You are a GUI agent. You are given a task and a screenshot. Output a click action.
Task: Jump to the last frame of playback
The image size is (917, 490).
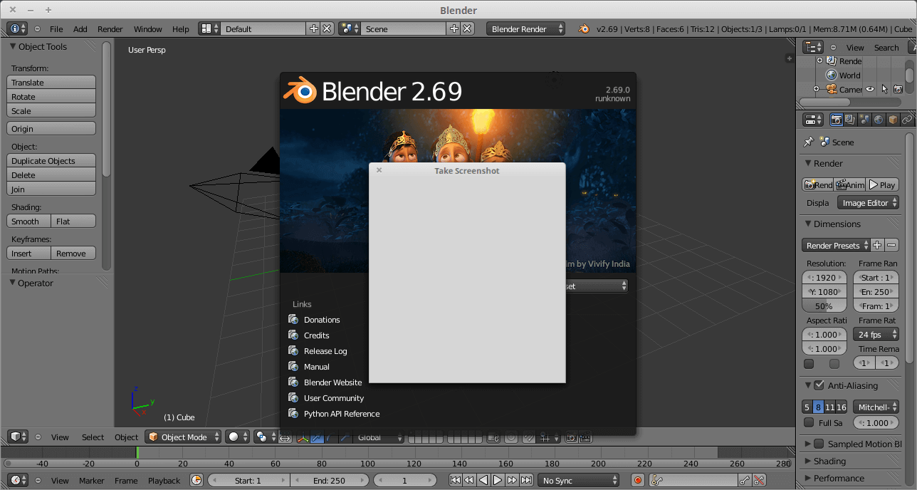(x=526, y=481)
